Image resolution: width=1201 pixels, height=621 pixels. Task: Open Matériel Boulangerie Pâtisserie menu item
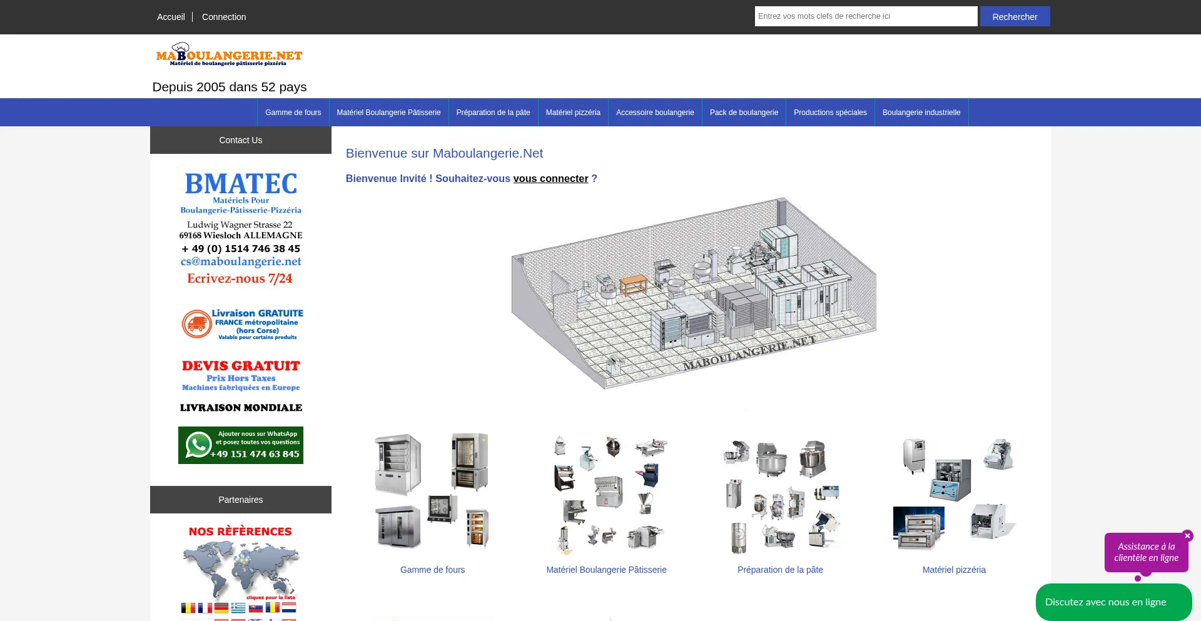[x=388, y=113]
